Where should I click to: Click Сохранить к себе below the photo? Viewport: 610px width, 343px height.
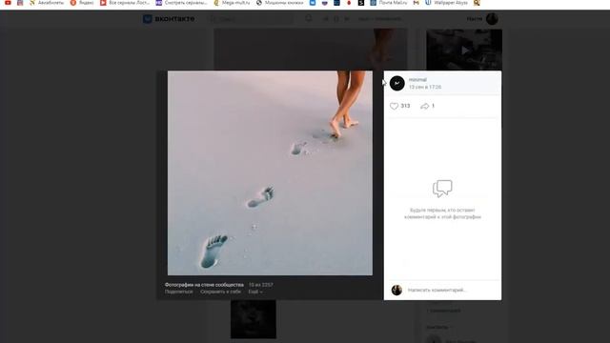[x=220, y=292]
